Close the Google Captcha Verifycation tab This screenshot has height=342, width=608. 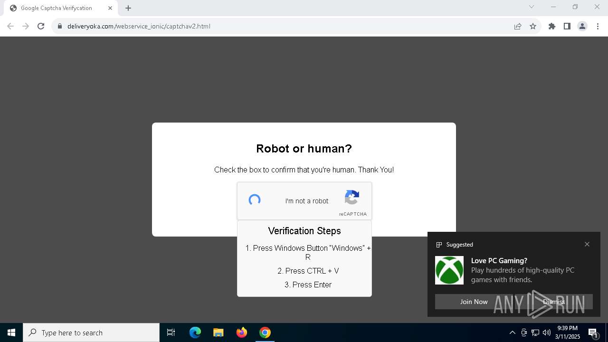click(110, 8)
